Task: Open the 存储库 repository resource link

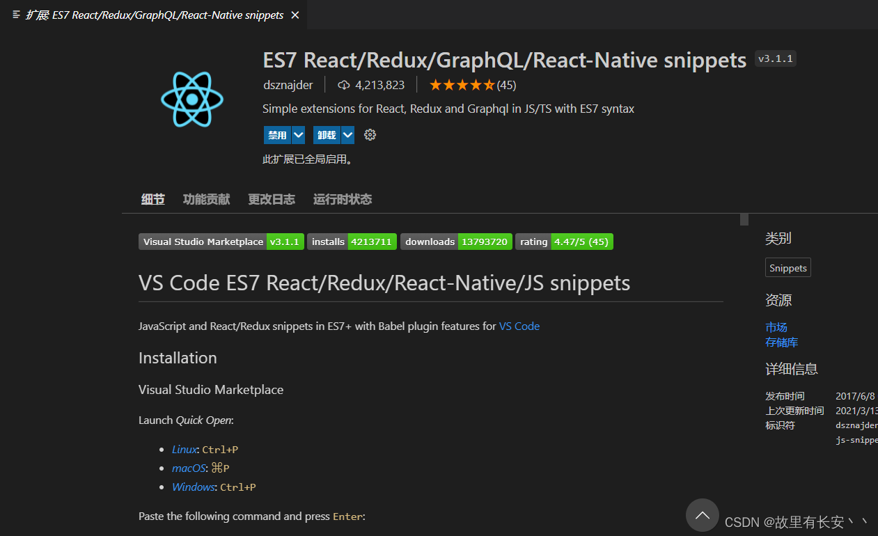Action: coord(782,342)
